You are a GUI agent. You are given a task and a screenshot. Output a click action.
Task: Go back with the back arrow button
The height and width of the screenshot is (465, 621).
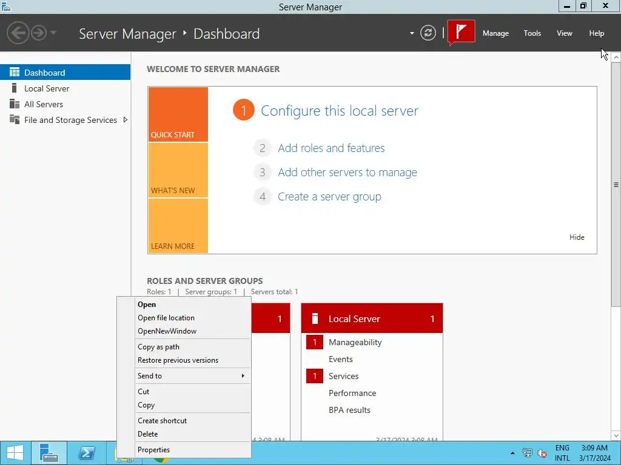(x=18, y=33)
